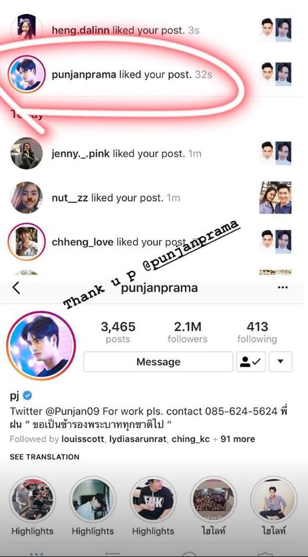This screenshot has width=308, height=557.
Task: Open nut__zz's avatar in notifications
Action: click(x=27, y=198)
